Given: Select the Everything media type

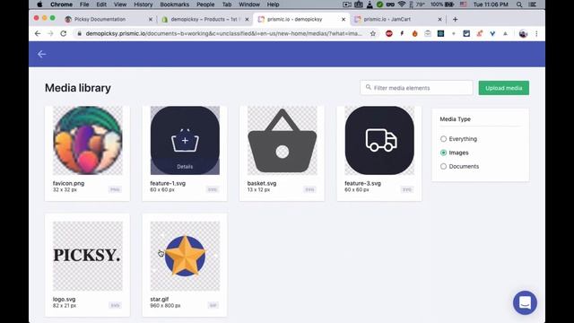Looking at the screenshot, I should [443, 139].
